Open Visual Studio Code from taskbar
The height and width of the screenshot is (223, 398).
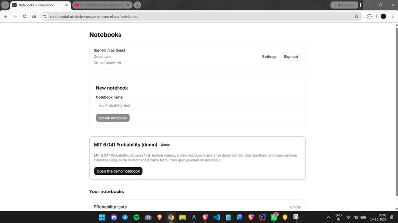tap(217, 217)
